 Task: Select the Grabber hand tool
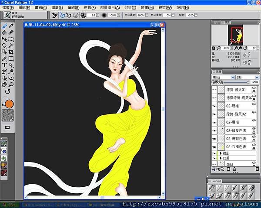(x=4, y=84)
